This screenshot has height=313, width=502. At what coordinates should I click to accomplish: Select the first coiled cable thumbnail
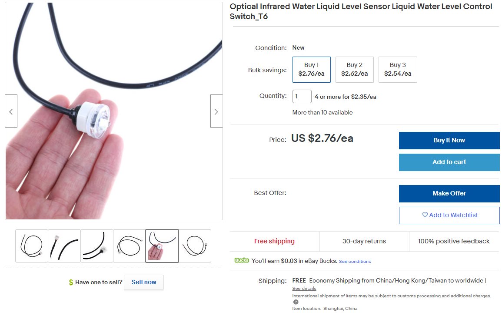[x=32, y=246]
